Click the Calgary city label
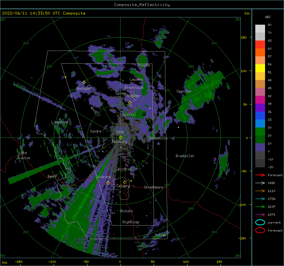284x266 pixels. (x=123, y=186)
